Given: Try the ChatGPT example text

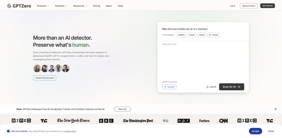Looking at the screenshot, I should (x=181, y=35).
